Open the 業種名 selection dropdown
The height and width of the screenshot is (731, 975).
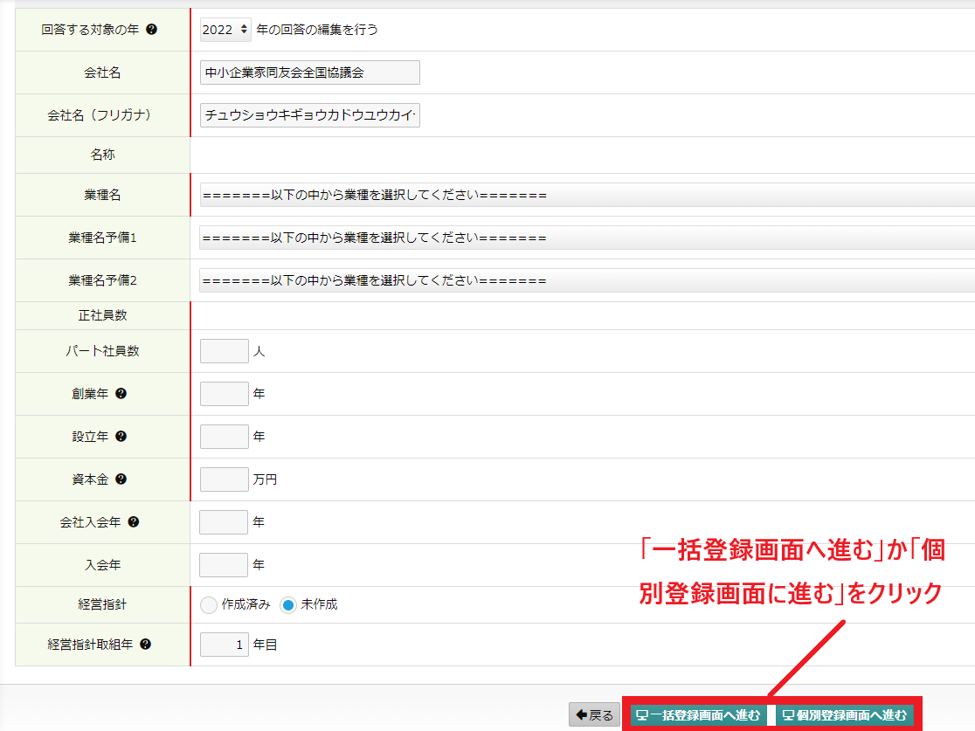point(585,195)
